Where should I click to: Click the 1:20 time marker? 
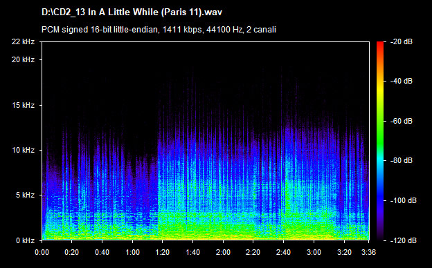coord(162,252)
